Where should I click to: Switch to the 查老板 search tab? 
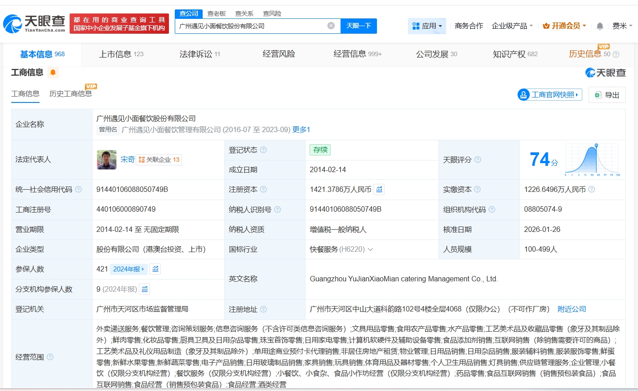[217, 13]
